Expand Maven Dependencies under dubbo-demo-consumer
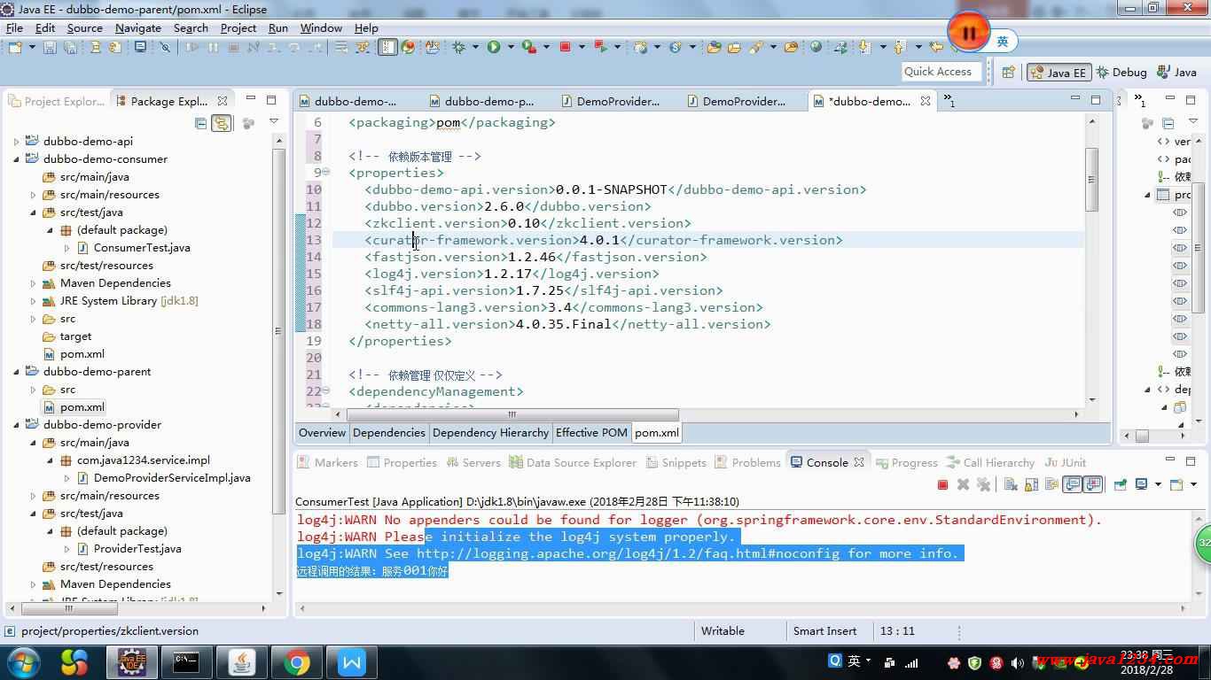 point(33,283)
